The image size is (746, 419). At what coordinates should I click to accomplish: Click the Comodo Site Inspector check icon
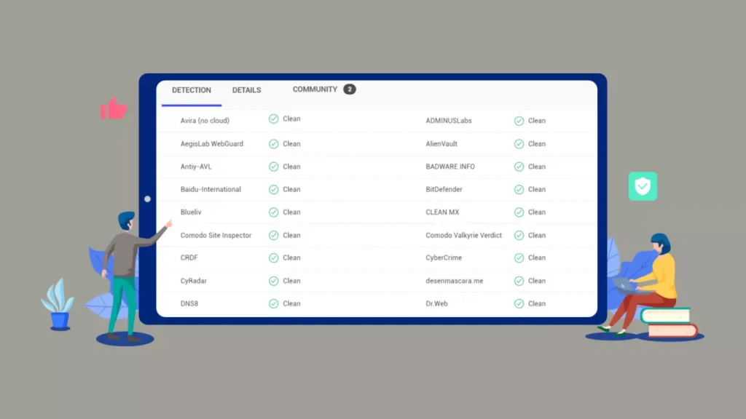(274, 236)
